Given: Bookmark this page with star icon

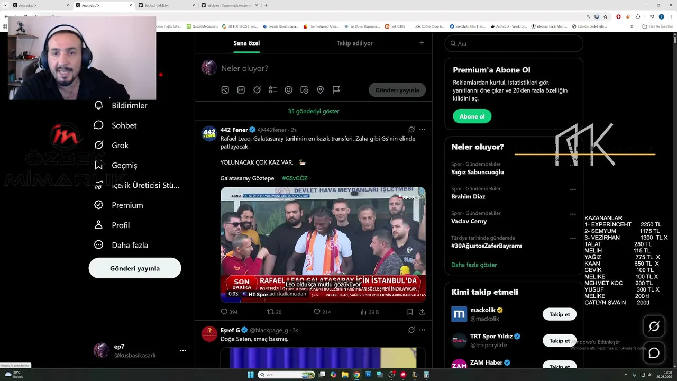Looking at the screenshot, I should pos(606,16).
